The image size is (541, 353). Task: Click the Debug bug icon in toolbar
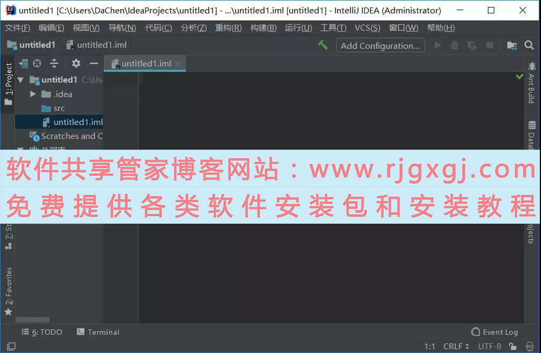click(455, 45)
